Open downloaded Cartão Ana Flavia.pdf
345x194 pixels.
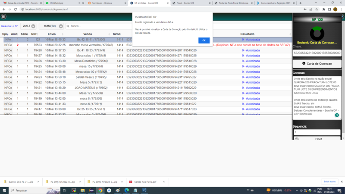coord(143,182)
